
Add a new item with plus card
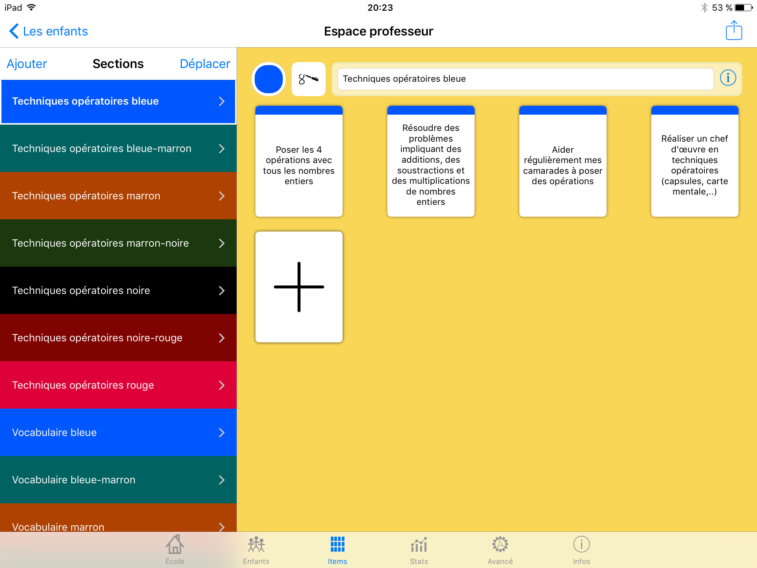[x=299, y=287]
